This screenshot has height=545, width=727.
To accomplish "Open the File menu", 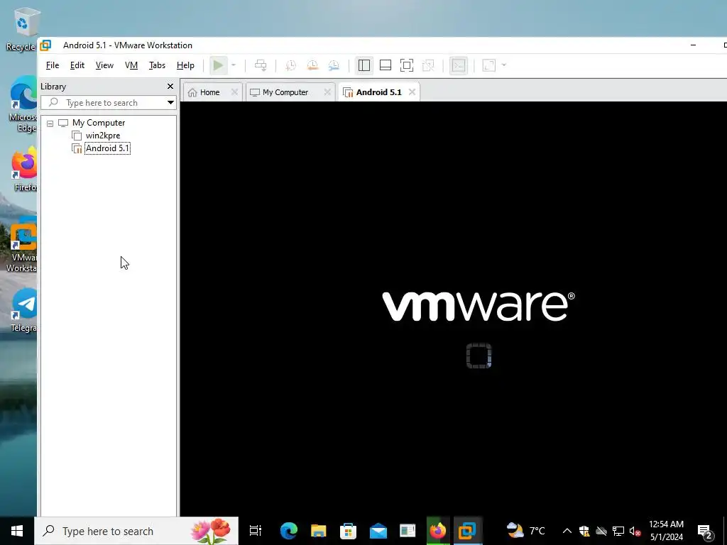I will coord(53,65).
